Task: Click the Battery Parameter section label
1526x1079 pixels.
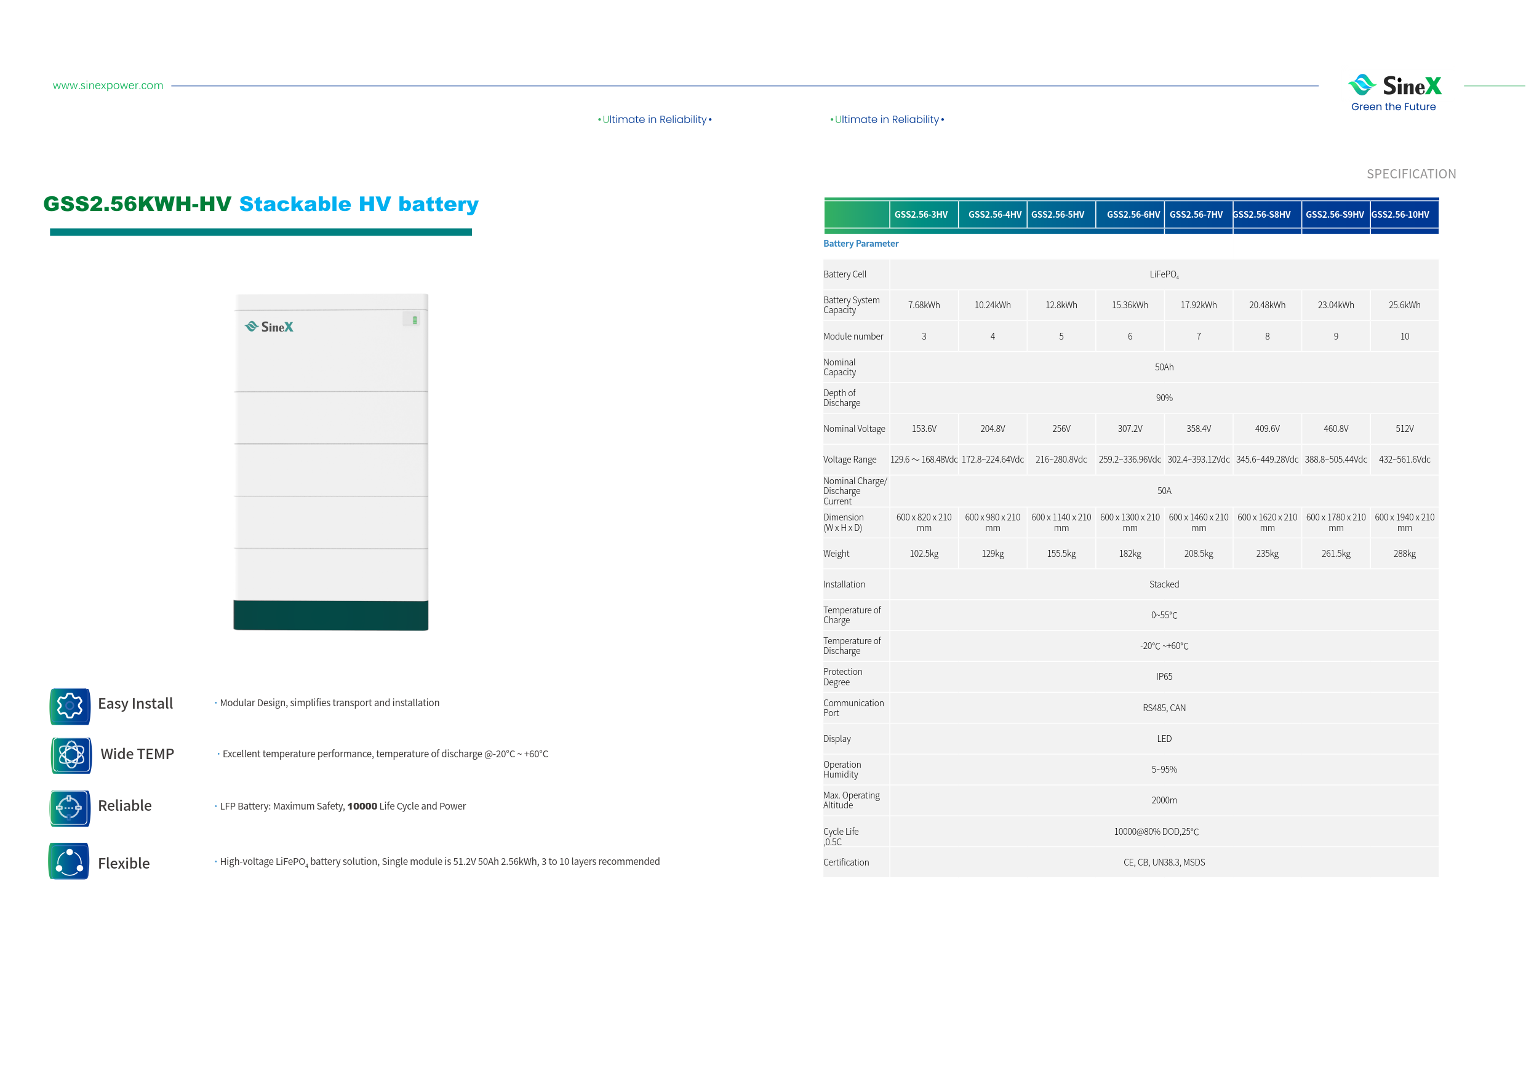Action: pyautogui.click(x=861, y=244)
